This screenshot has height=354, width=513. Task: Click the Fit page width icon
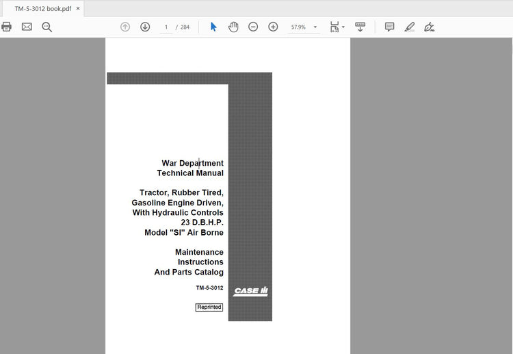pyautogui.click(x=334, y=27)
